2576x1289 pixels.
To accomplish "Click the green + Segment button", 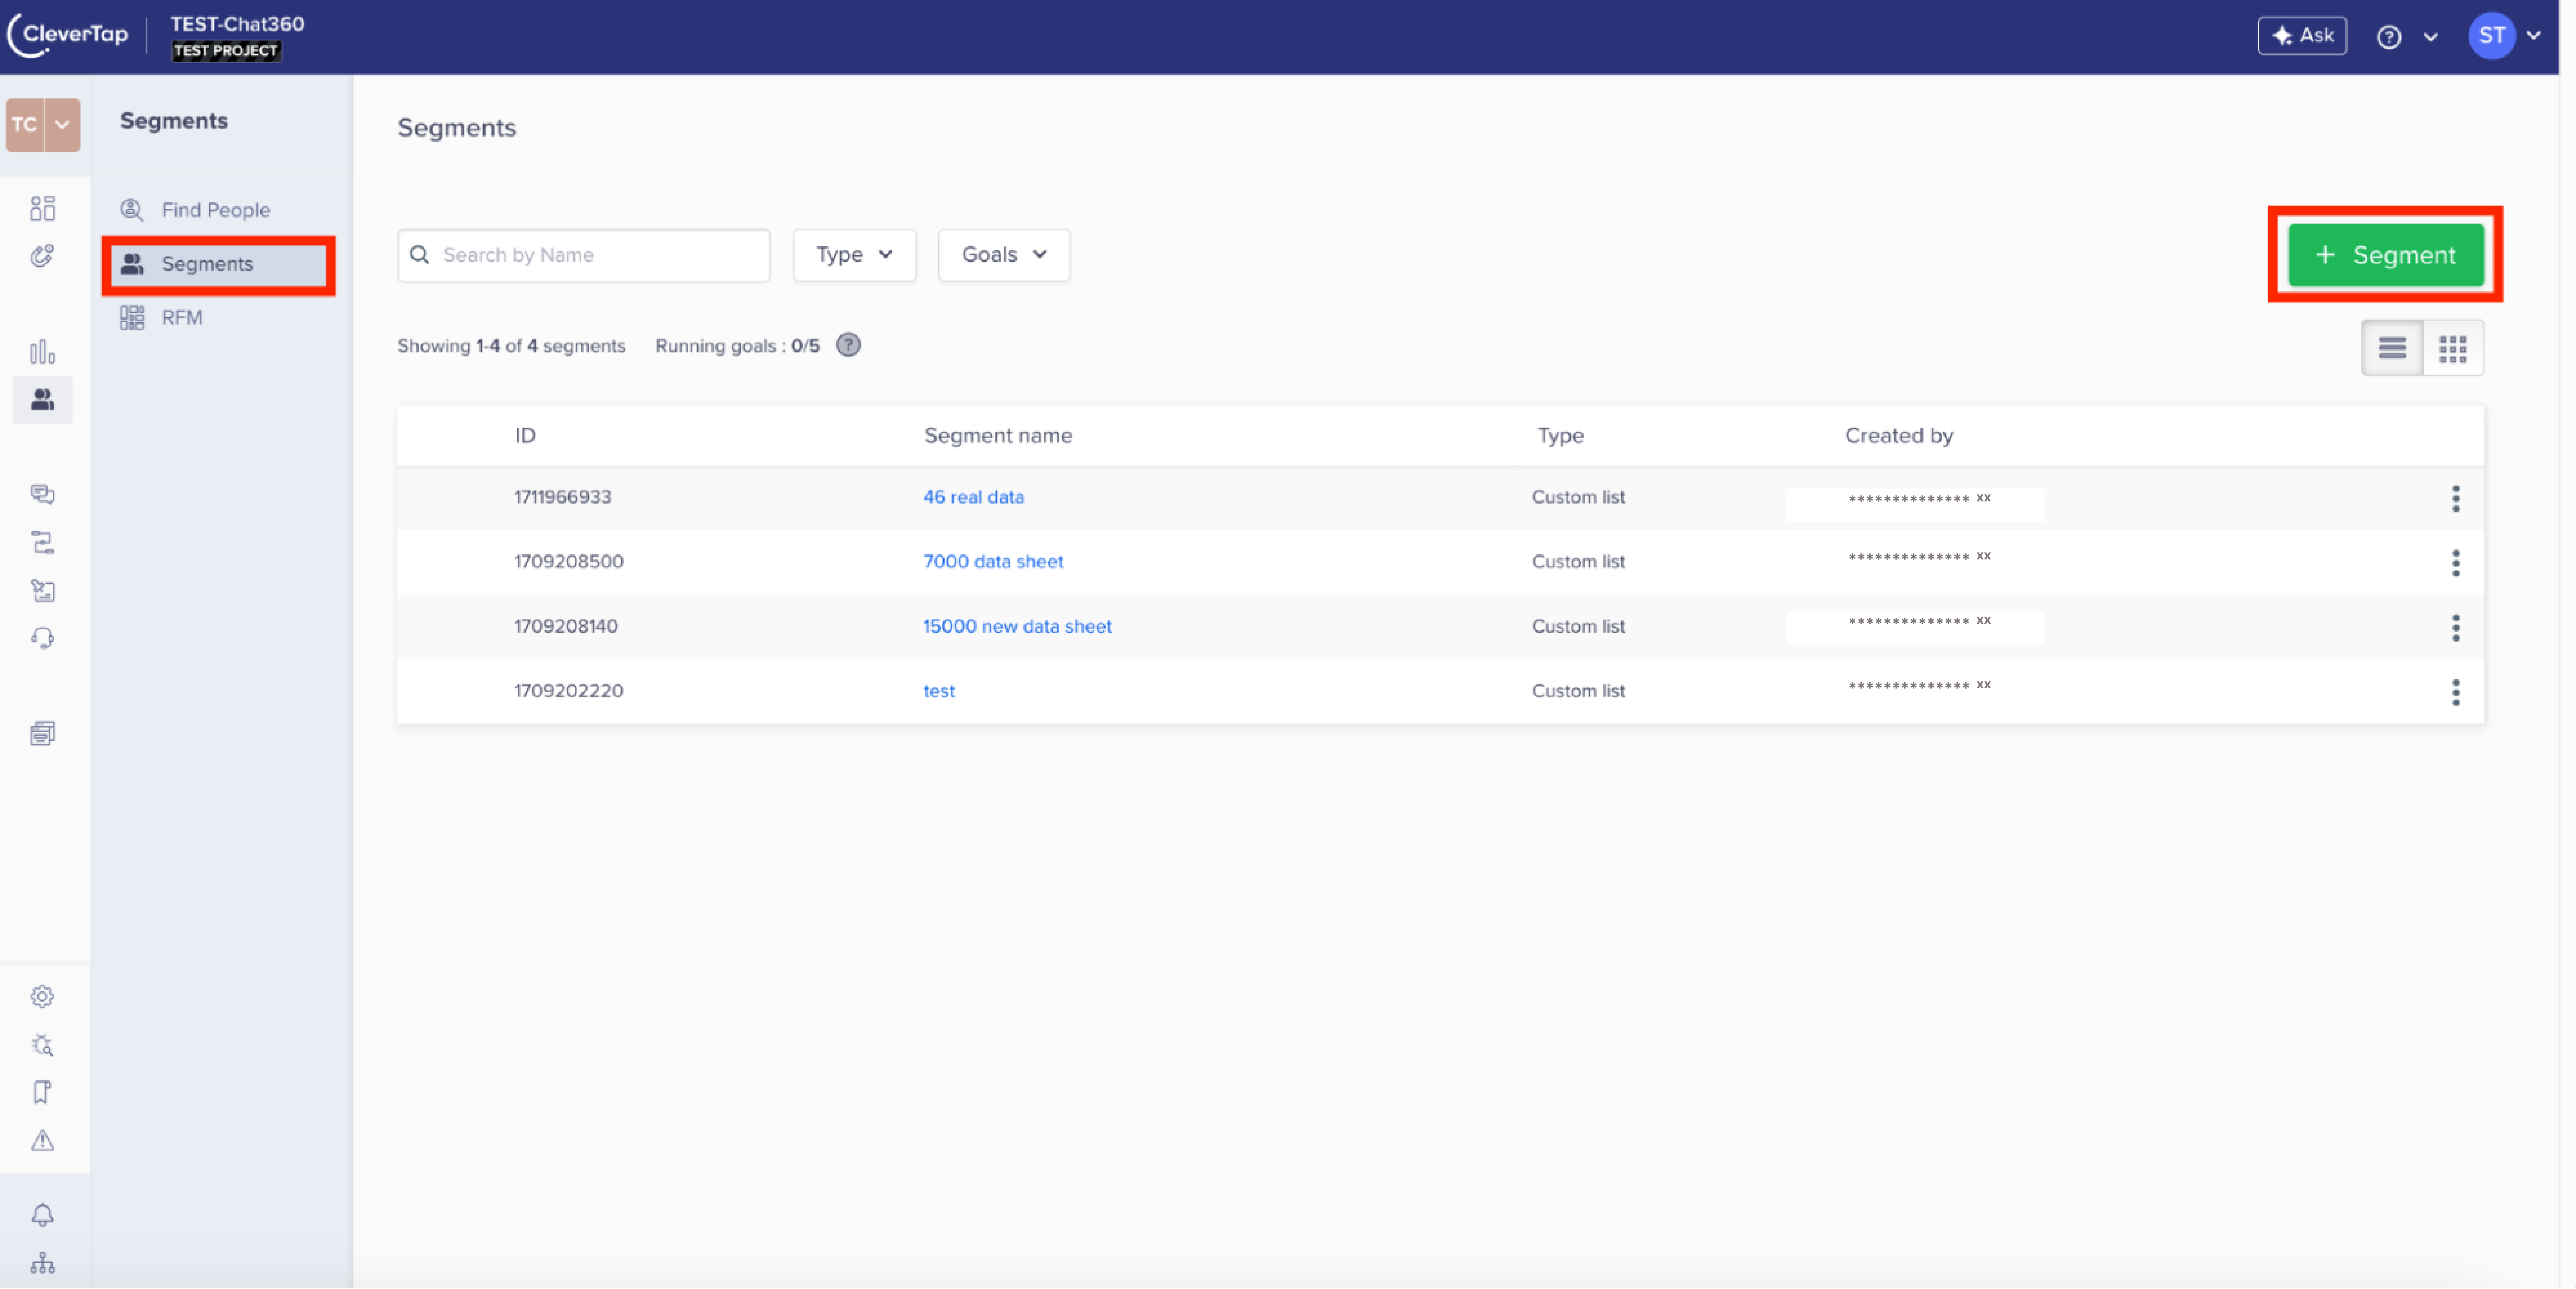I will 2386,255.
